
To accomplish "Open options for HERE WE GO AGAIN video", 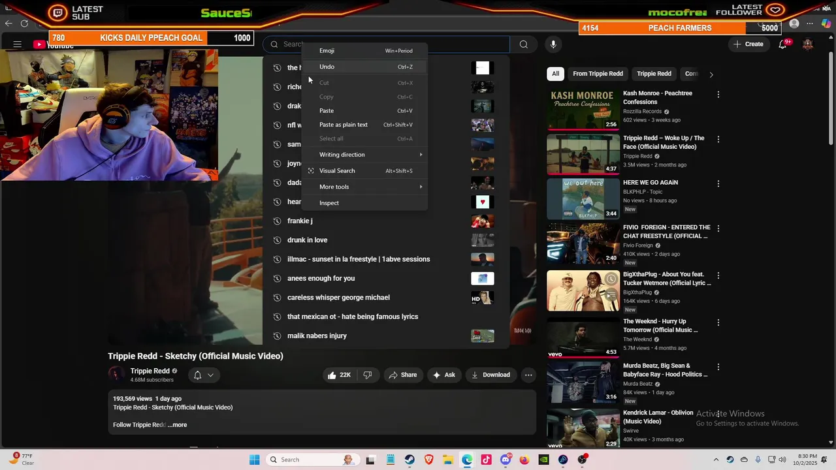I will [x=718, y=183].
